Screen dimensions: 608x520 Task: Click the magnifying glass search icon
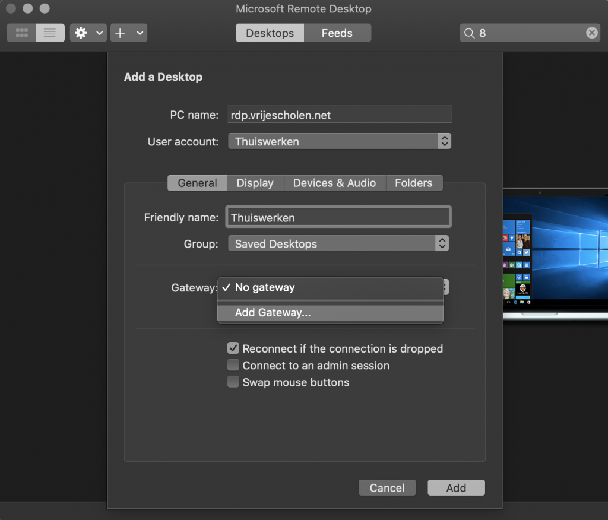point(469,33)
